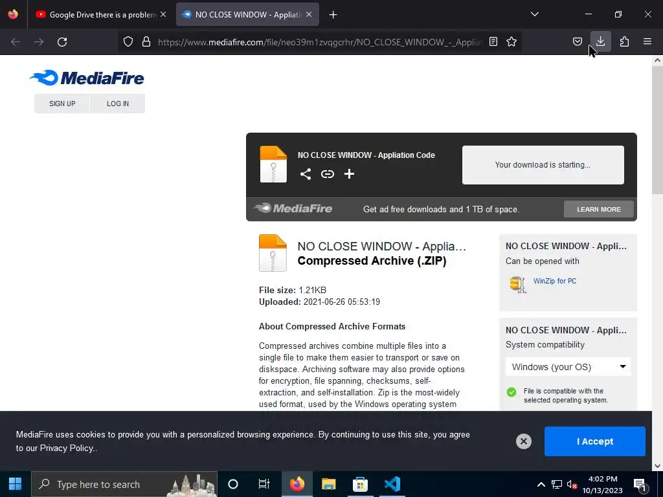The height and width of the screenshot is (497, 663).
Task: Dismiss cookie banner with X icon
Action: click(x=523, y=441)
